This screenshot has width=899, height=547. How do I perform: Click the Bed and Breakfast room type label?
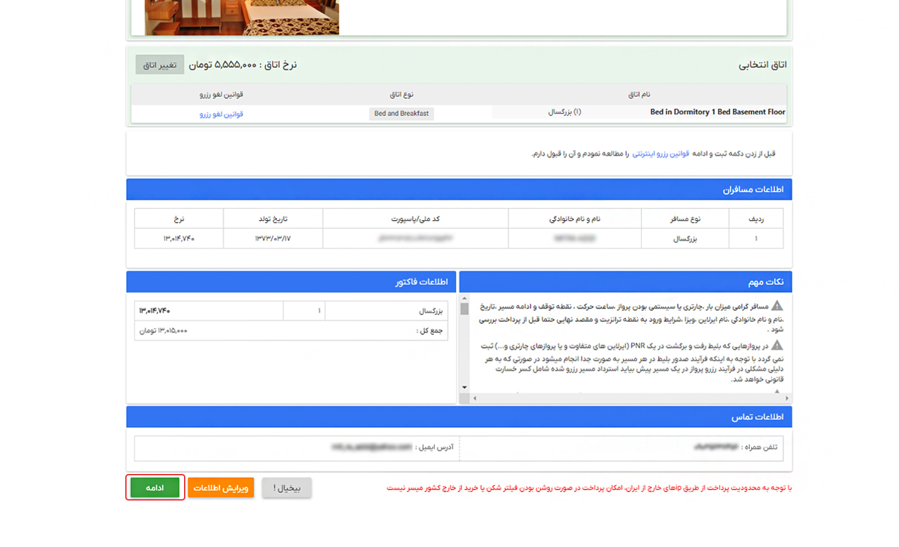(400, 114)
